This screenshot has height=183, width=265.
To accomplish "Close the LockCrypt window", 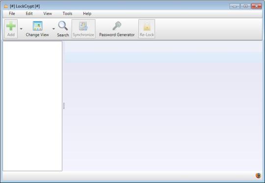I will (256, 6).
